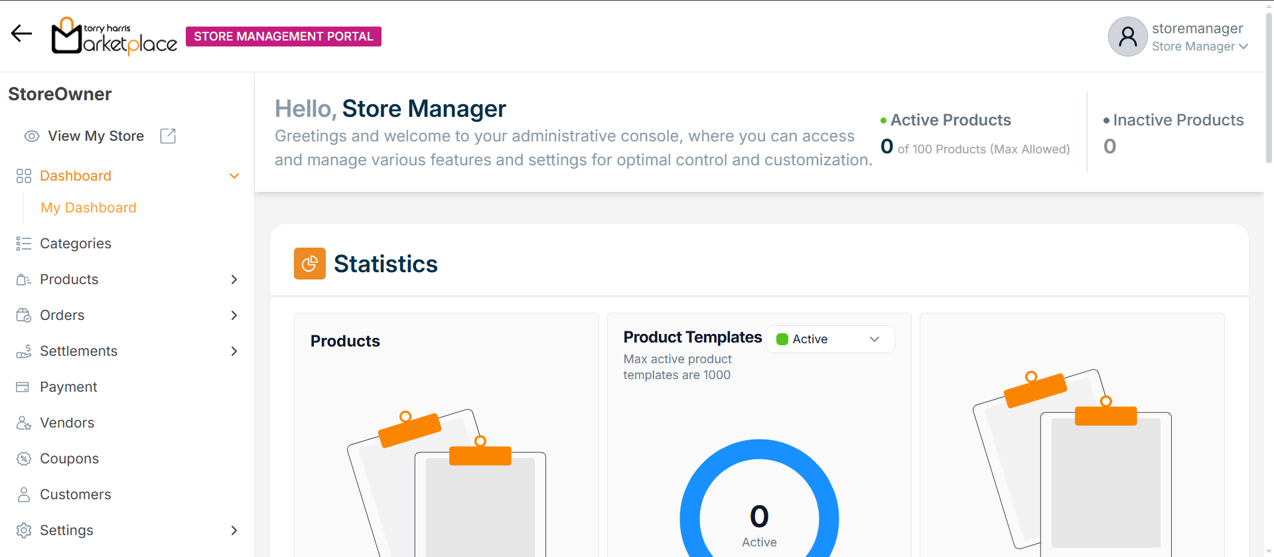Click the back arrow icon
1274x557 pixels.
(x=21, y=33)
